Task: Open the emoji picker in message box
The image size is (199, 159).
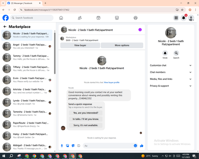Action: (135, 146)
